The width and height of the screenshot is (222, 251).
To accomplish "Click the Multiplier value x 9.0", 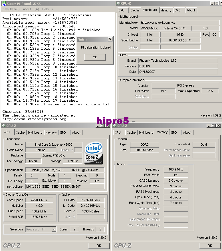I will (x=39, y=206).
